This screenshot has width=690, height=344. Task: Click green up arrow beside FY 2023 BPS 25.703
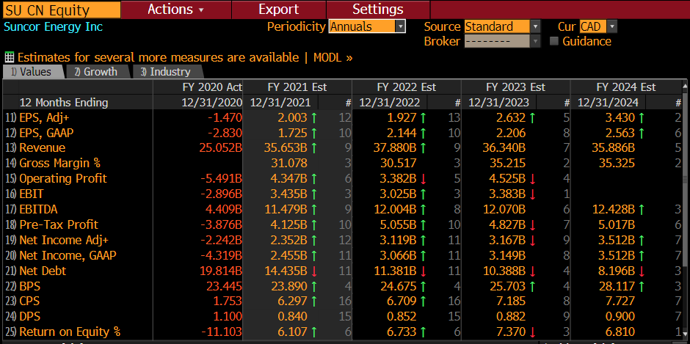(x=532, y=286)
